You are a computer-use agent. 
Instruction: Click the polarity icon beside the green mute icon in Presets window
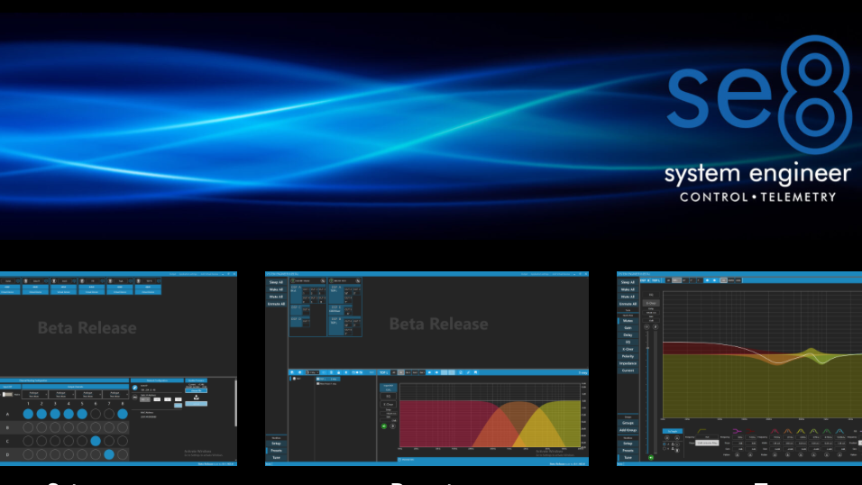click(x=392, y=426)
